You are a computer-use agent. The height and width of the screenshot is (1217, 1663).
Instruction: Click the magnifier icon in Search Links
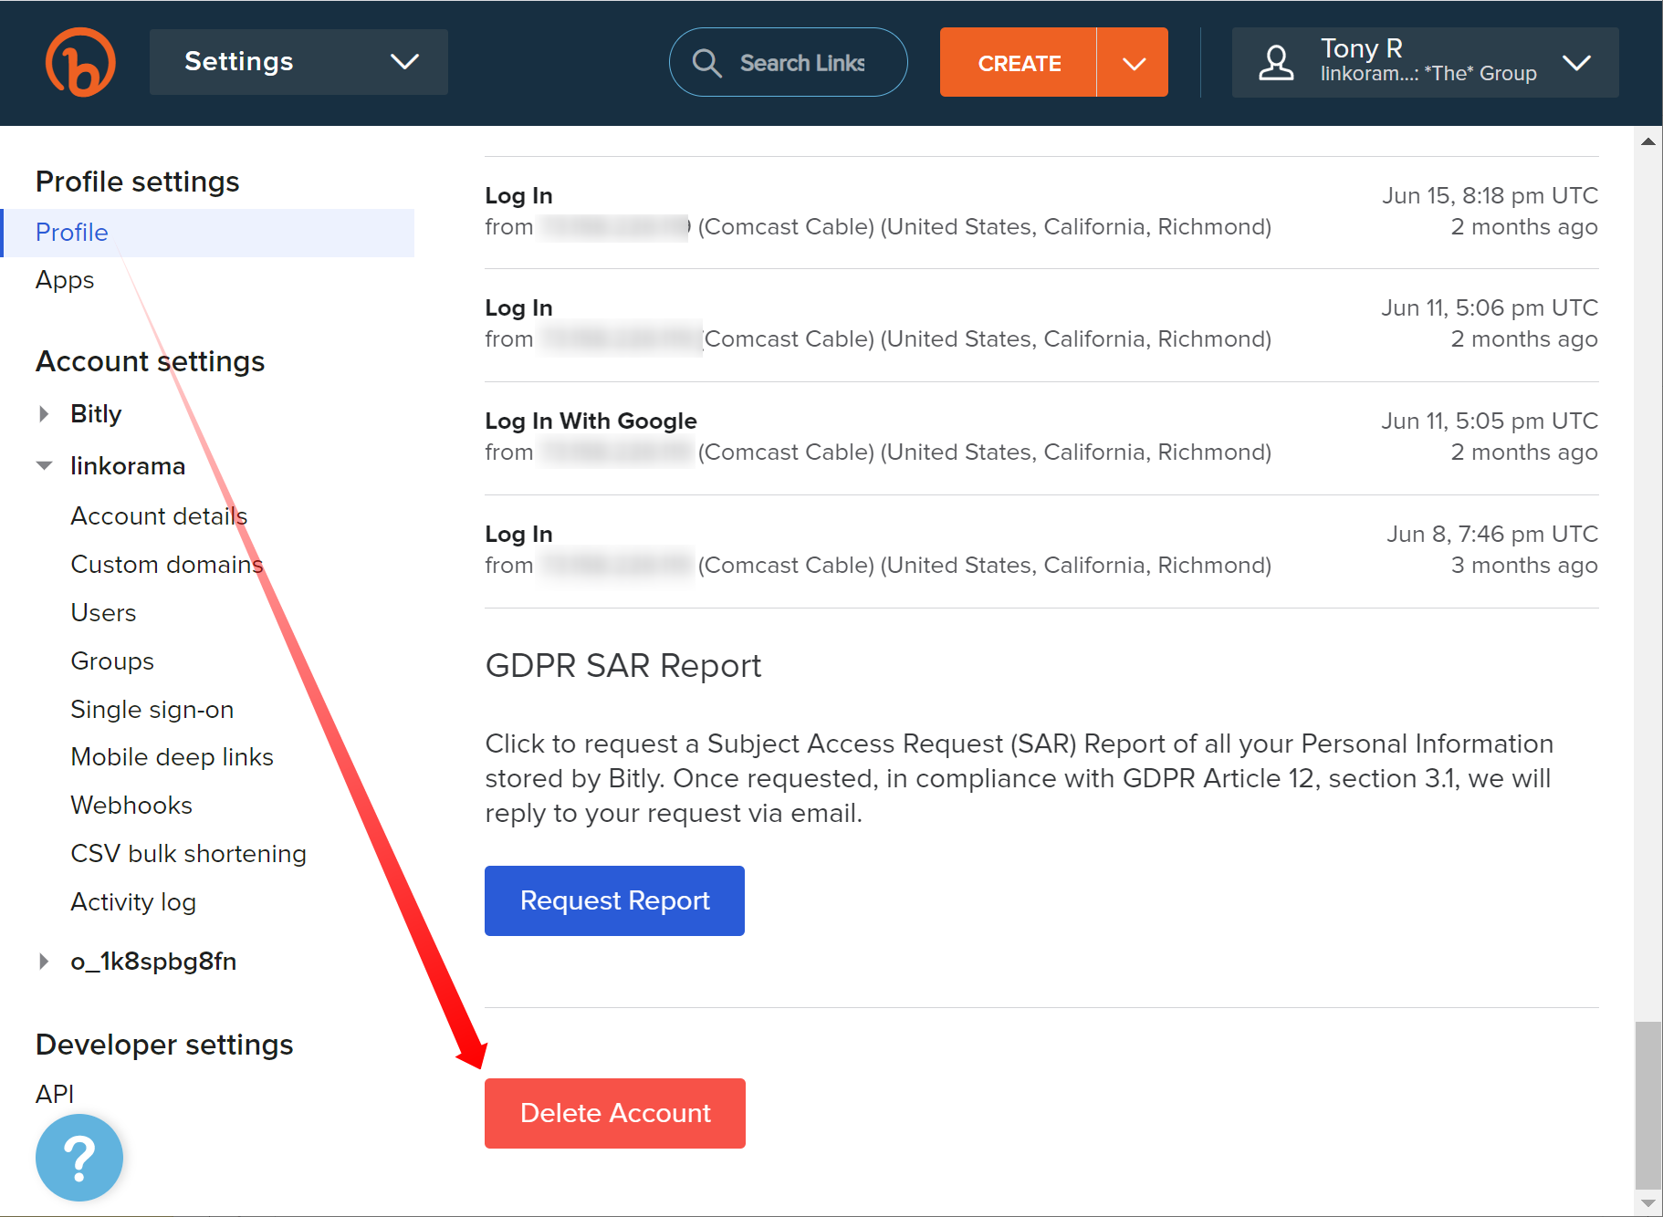point(706,63)
